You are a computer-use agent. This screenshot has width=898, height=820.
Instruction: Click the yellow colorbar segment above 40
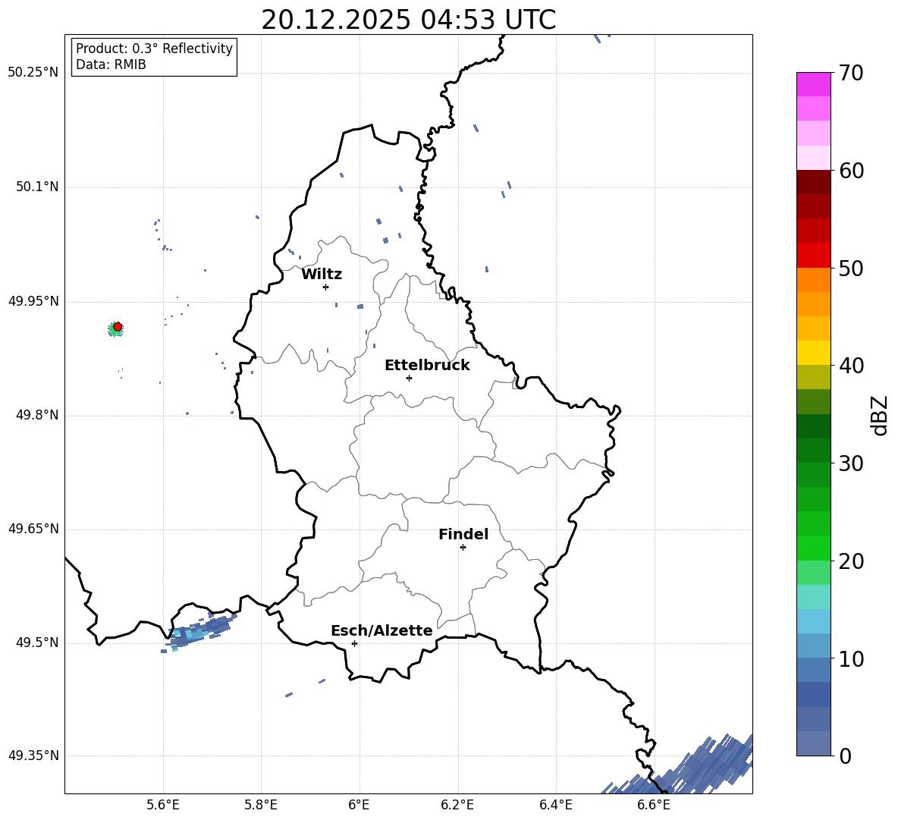pos(813,353)
